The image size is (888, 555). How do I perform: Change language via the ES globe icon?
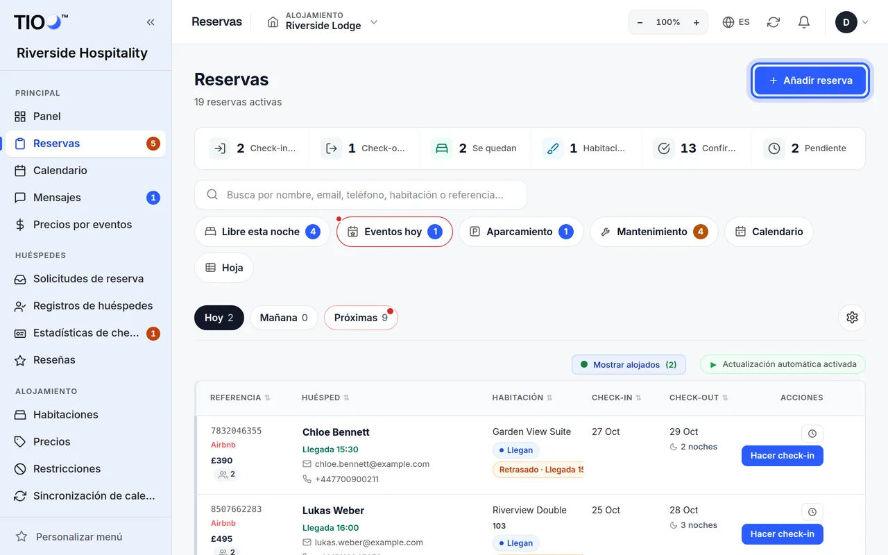click(x=736, y=22)
